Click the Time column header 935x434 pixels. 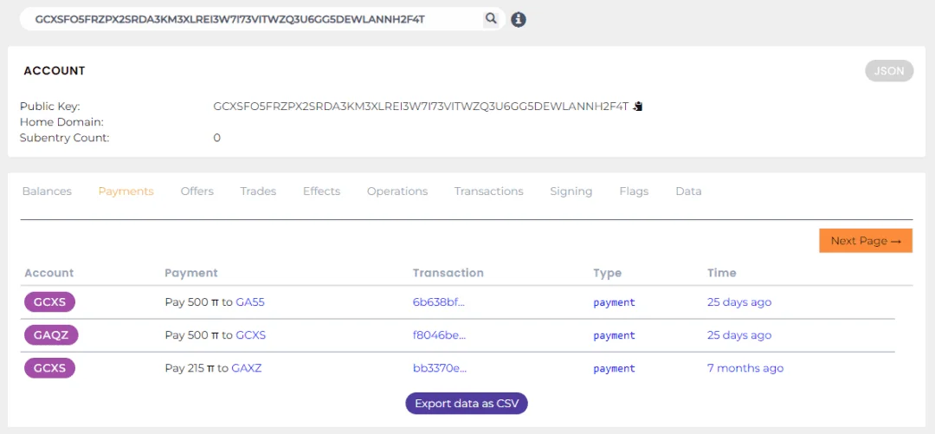point(721,273)
